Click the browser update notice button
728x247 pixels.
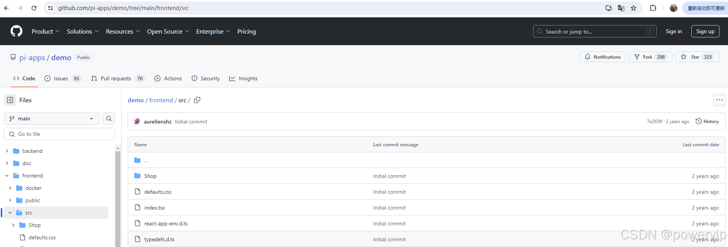[x=706, y=8]
